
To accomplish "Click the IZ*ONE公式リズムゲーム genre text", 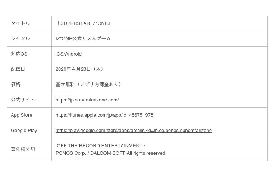I will click(x=83, y=39).
